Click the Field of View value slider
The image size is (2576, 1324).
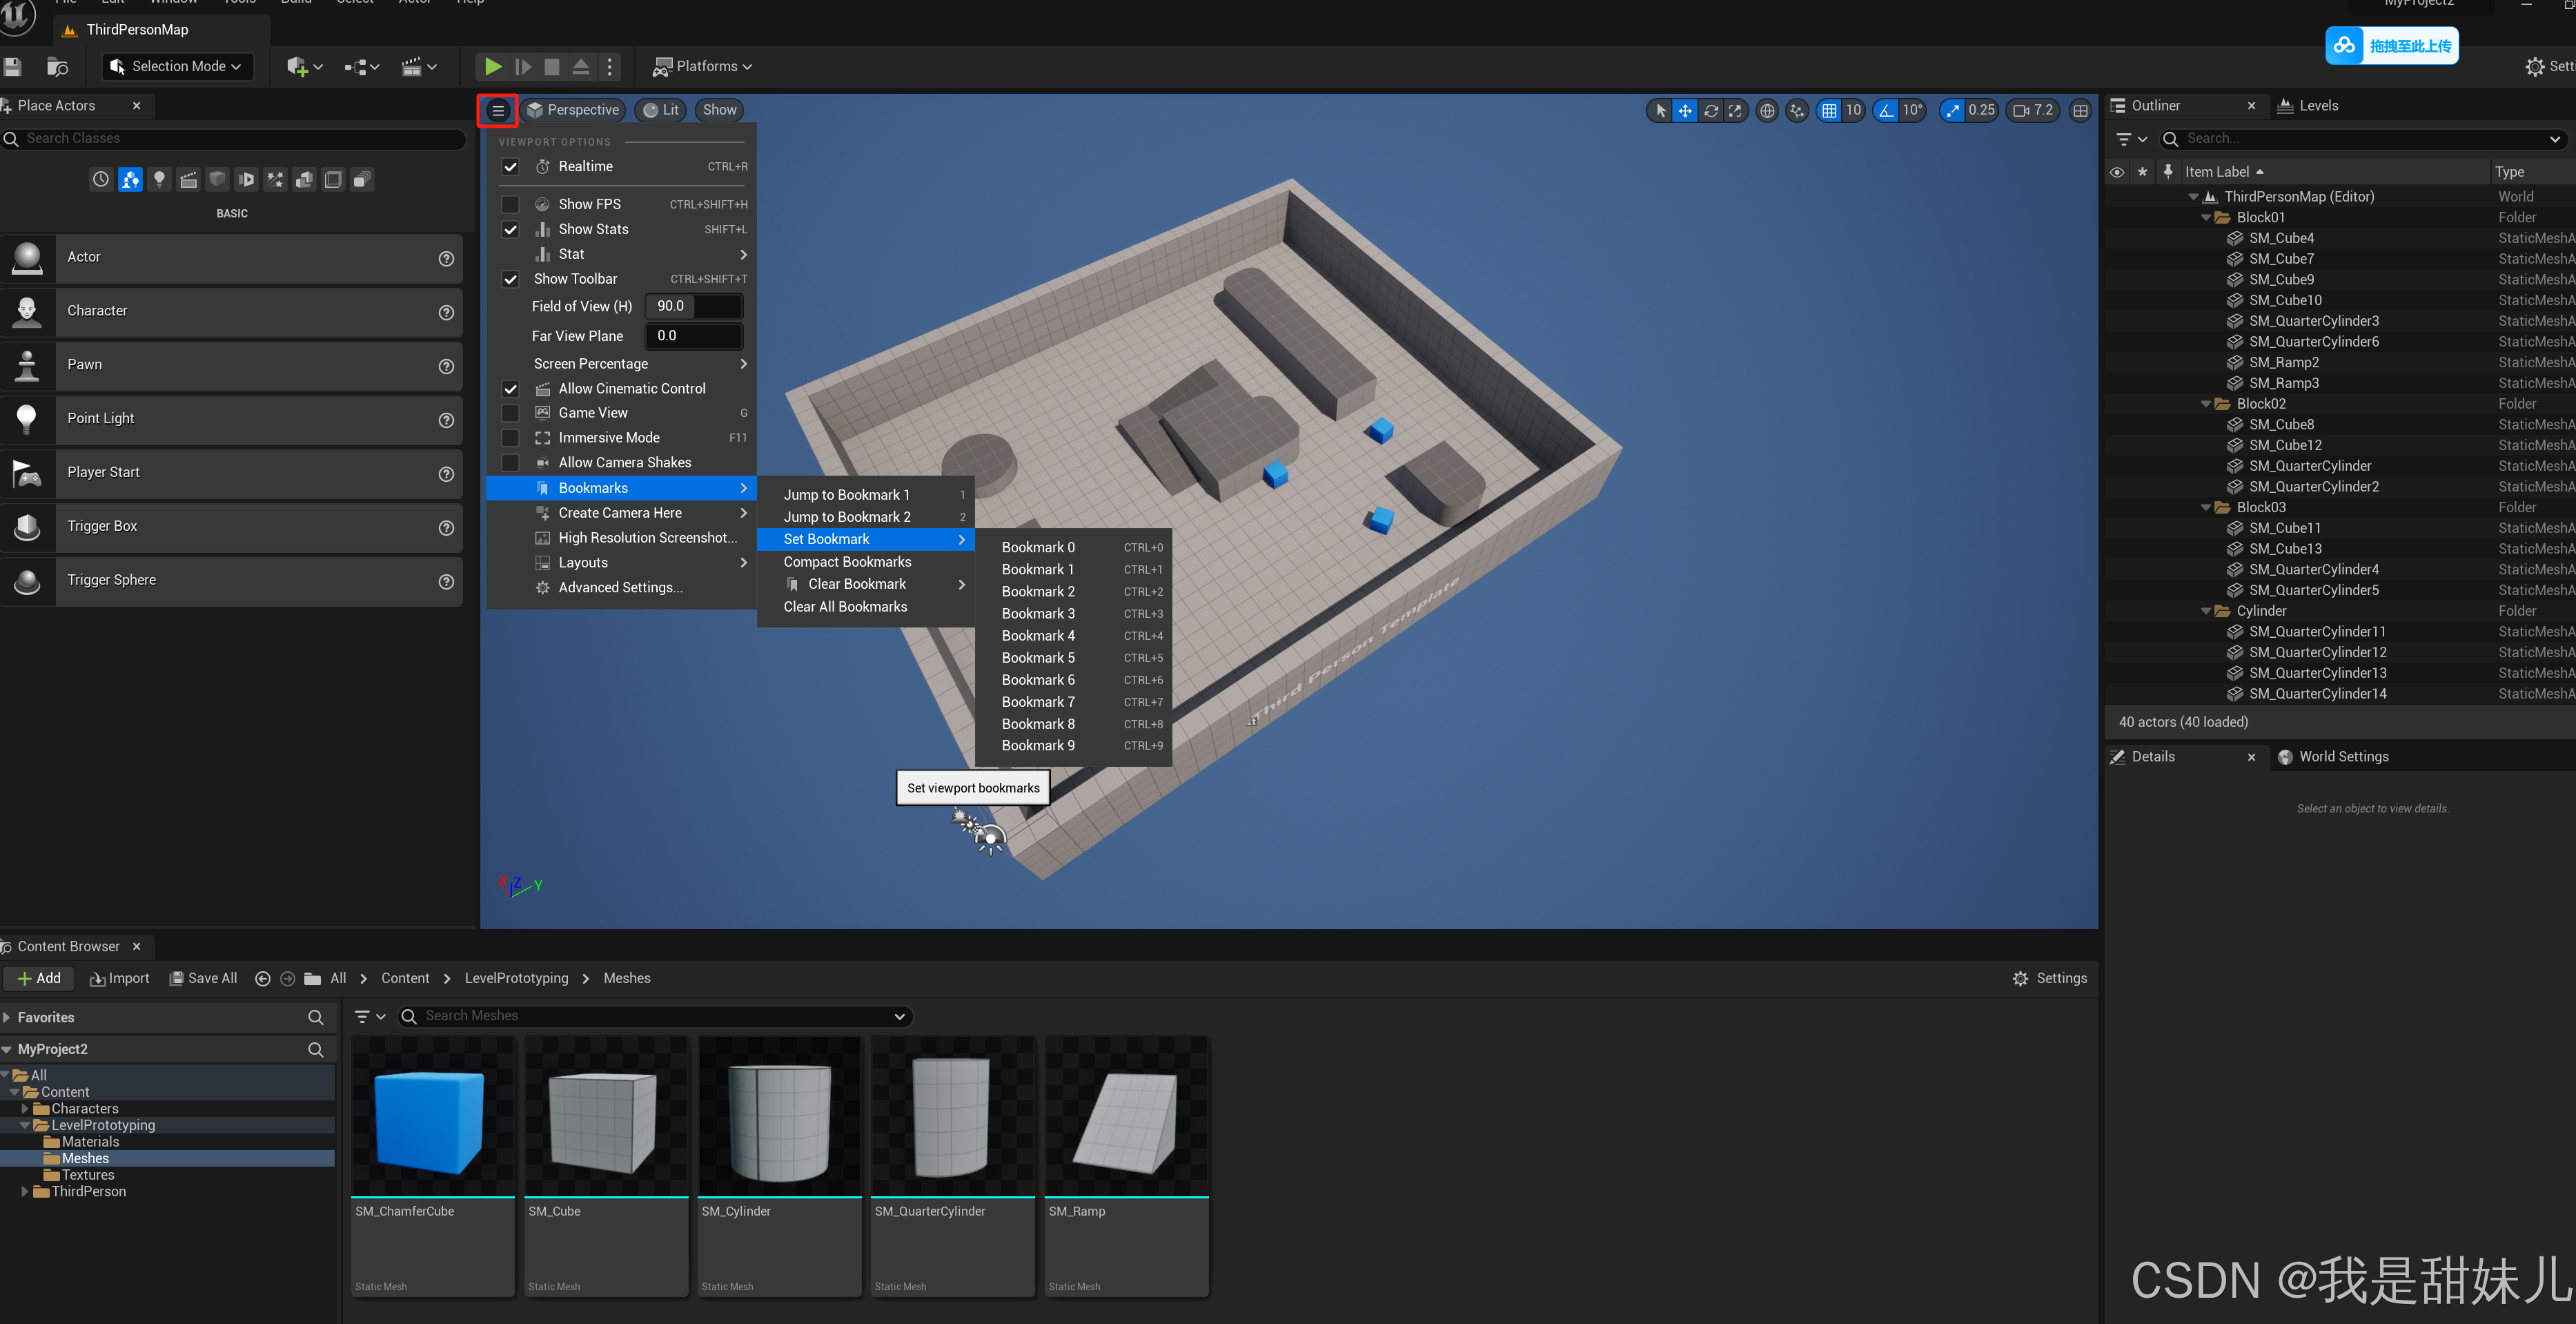693,306
